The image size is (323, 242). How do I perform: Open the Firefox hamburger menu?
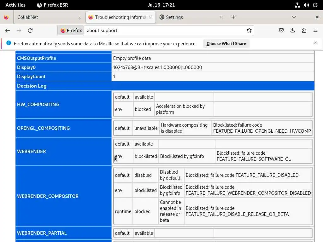315,31
